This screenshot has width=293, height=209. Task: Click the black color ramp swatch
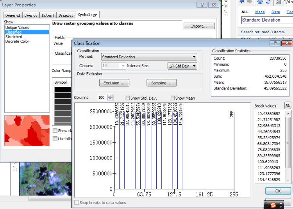pos(63,90)
